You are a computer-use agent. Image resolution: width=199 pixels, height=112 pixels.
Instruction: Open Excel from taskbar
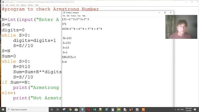click(95, 110)
